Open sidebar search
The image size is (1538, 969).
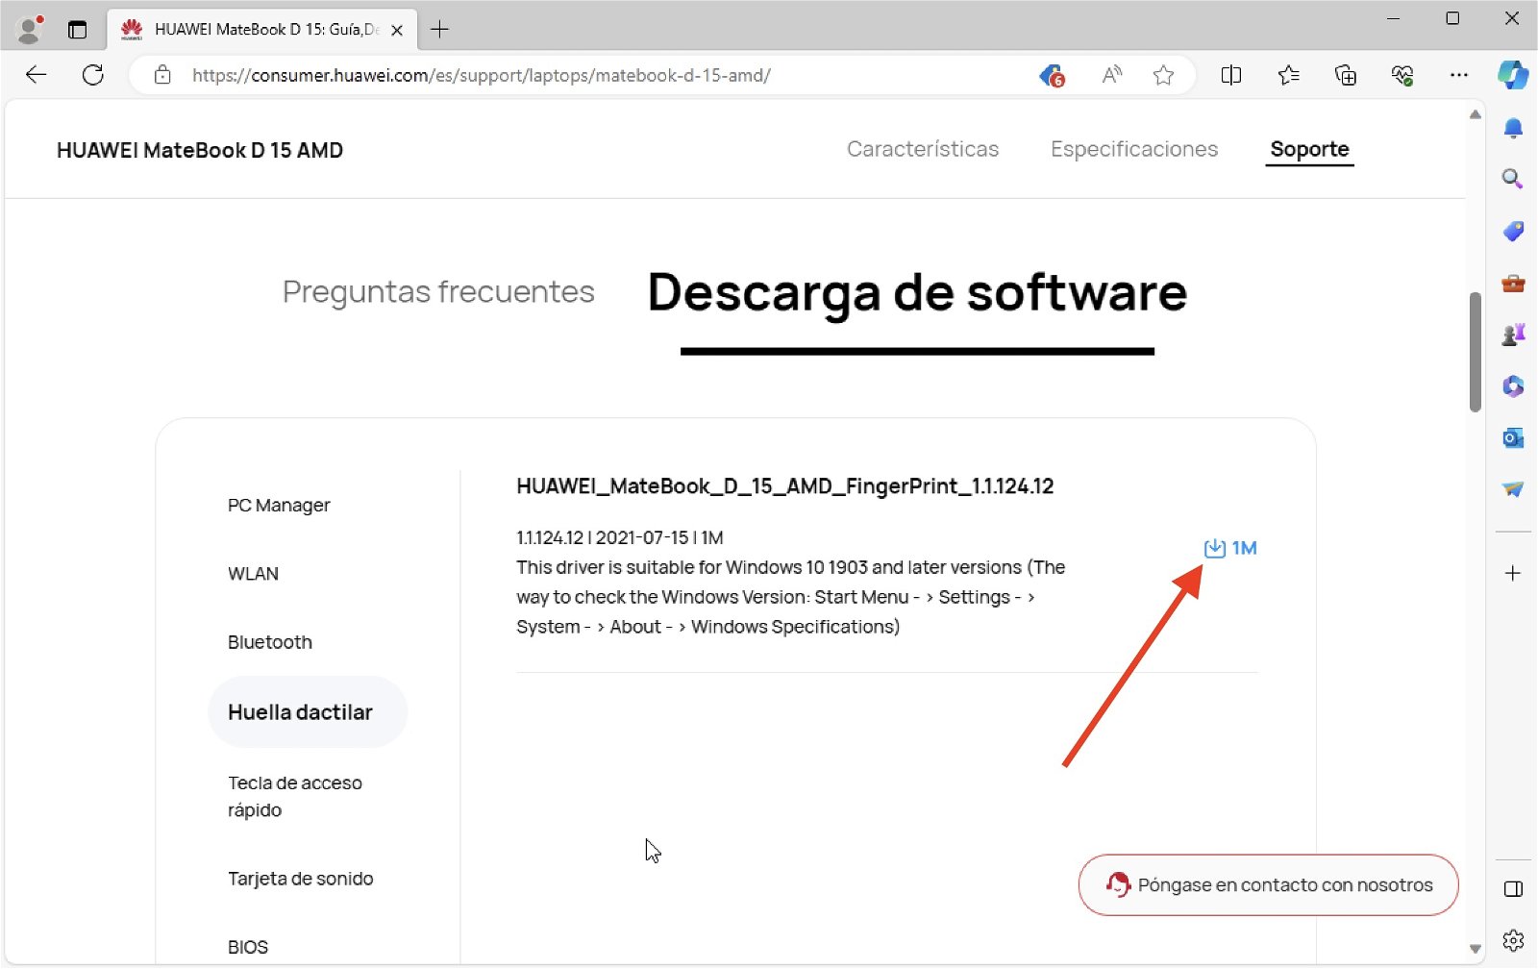1513,179
